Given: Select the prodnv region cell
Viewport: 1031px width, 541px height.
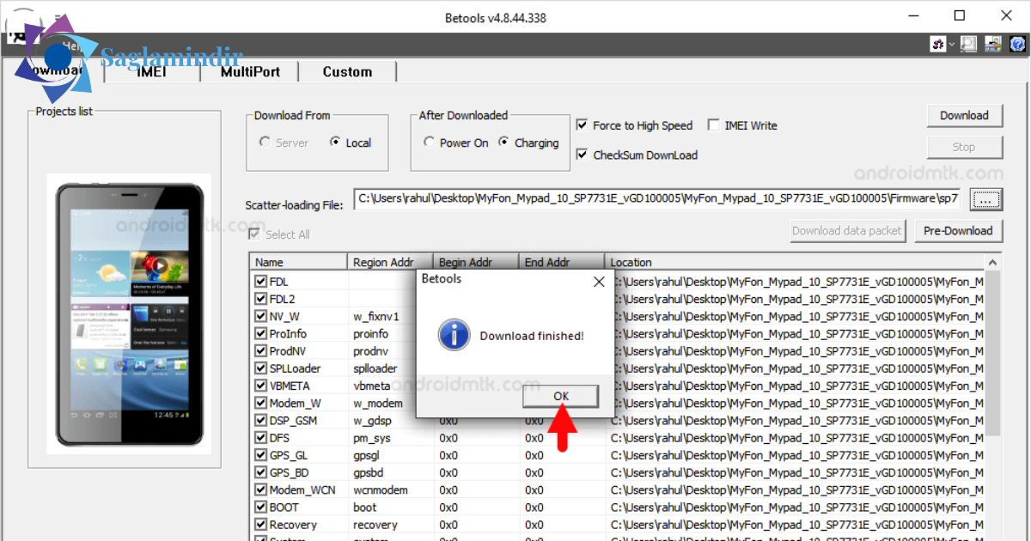Looking at the screenshot, I should point(370,351).
